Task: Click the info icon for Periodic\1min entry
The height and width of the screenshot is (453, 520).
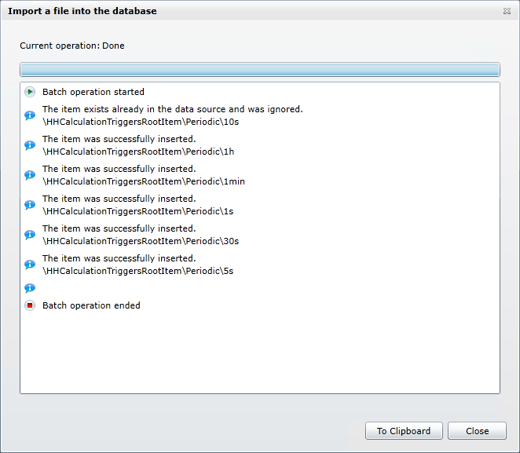Action: 30,175
